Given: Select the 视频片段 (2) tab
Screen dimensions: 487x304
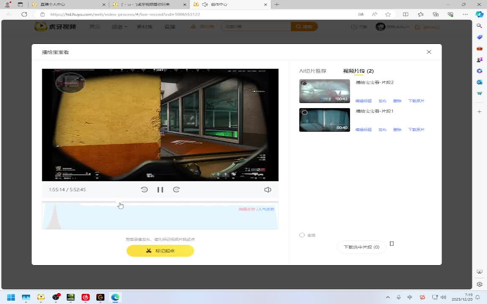Looking at the screenshot, I should [358, 71].
